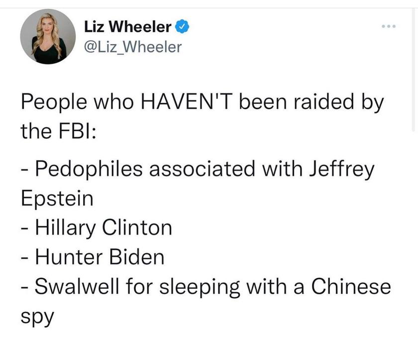Image resolution: width=418 pixels, height=340 pixels.
Task: Click the "the FBI:" text line
Action: 58,131
